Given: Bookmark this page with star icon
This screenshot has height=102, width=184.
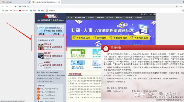Looking at the screenshot, I should pyautogui.click(x=181, y=7).
